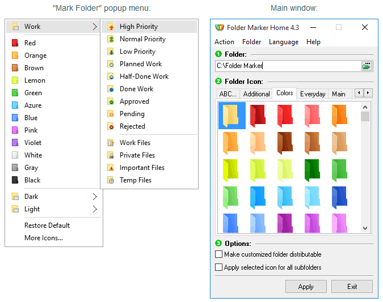Click the Low Priority folder icon
The width and height of the screenshot is (383, 302).
[111, 52]
